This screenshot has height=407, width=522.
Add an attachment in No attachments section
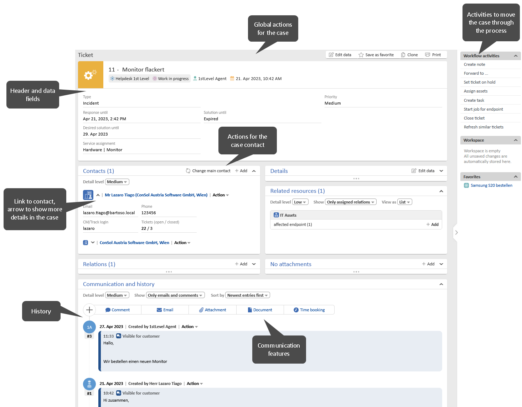click(428, 264)
